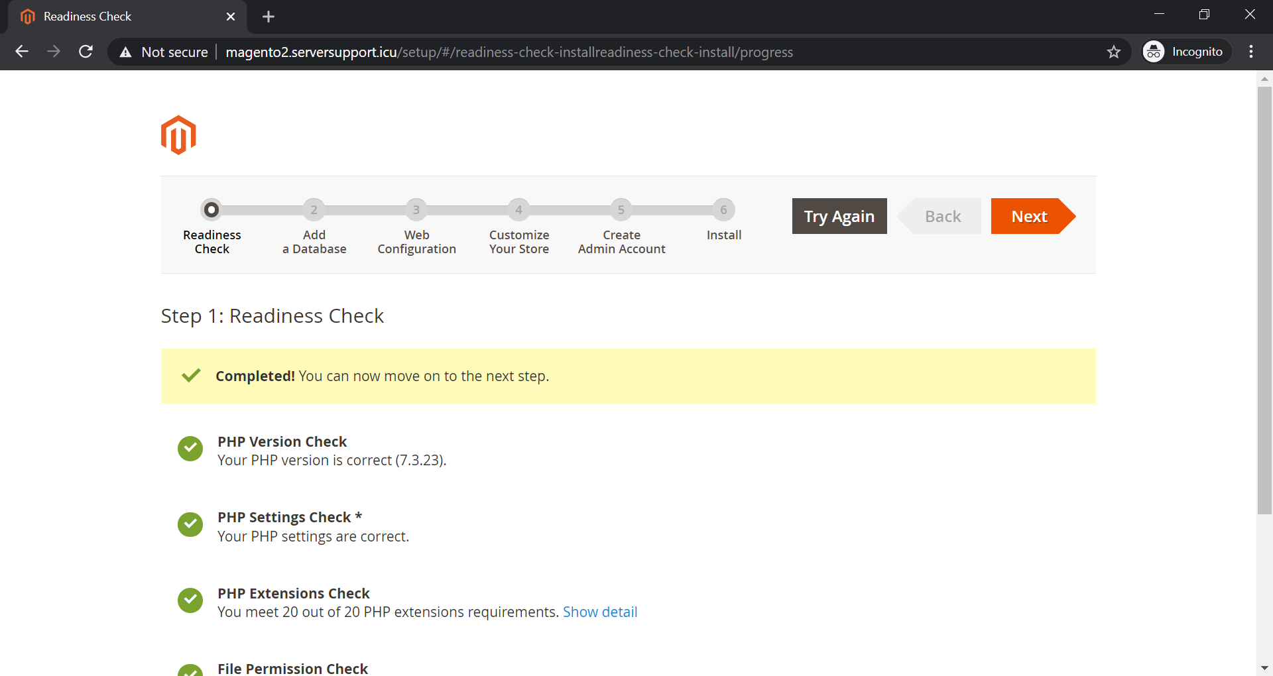Click the PHP Extensions Check green checkmark
The width and height of the screenshot is (1273, 676).
(190, 600)
